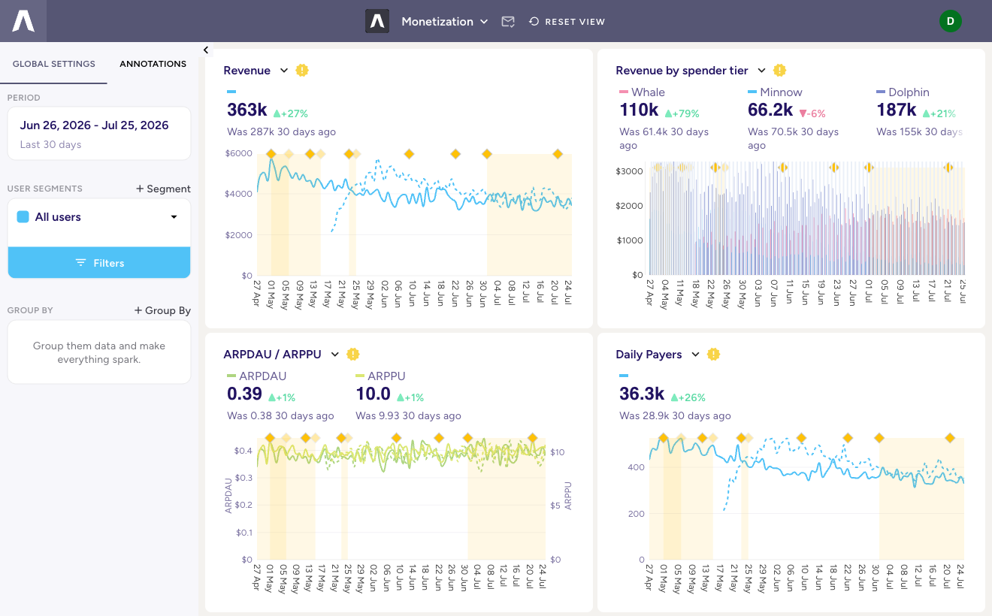
Task: Click the Revenue chart annotation marker near 10 Jun
Action: [x=409, y=154]
